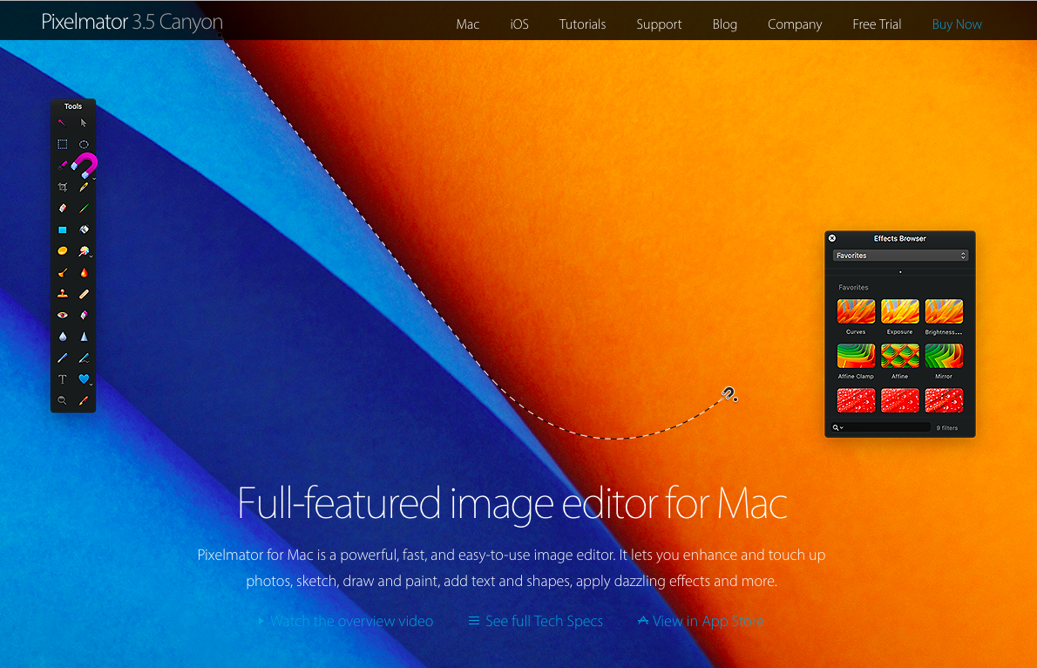This screenshot has width=1037, height=668.
Task: Select the Move arrow tool
Action: click(84, 123)
